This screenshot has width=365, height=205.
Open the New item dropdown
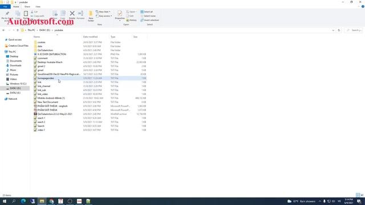coord(103,11)
